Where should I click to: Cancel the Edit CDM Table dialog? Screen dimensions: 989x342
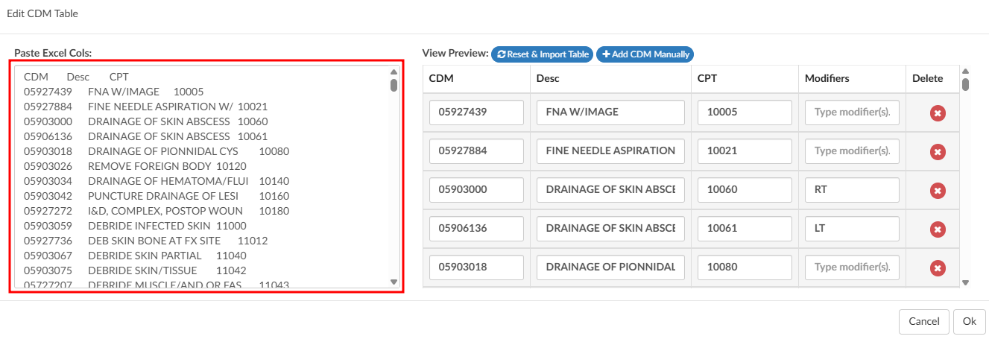[x=924, y=321]
